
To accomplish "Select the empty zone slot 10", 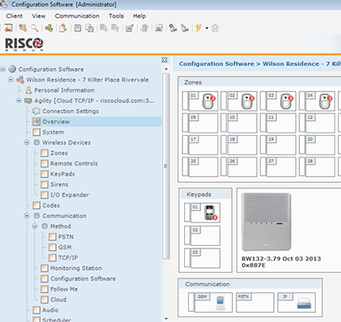I will (242, 123).
